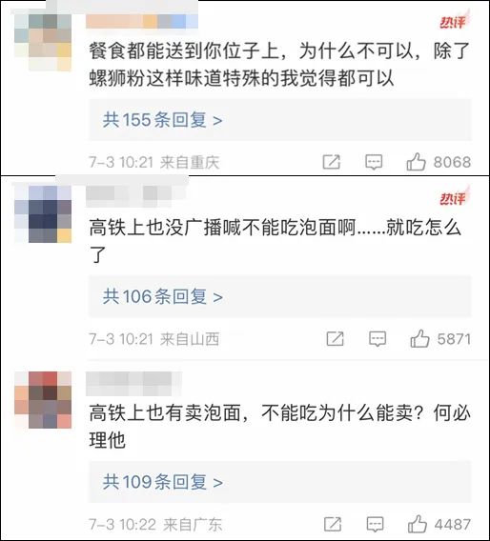This screenshot has height=541, width=490.
Task: Click the 热评 badge on first comment
Action: [x=455, y=21]
